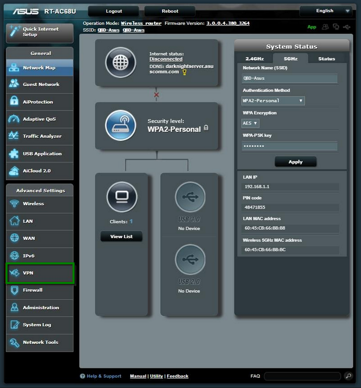Click the FAQ search input field
Image resolution: width=361 pixels, height=388 pixels.
coord(303,376)
